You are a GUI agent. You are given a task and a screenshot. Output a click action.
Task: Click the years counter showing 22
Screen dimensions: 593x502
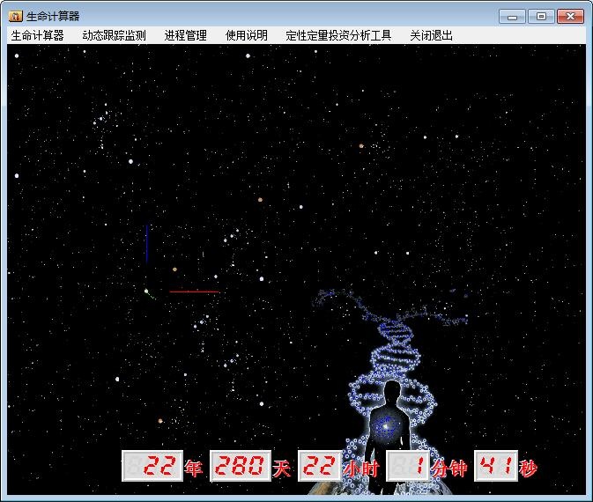[152, 466]
